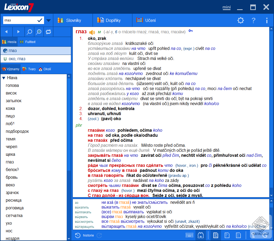Viewport: 274px width, 241px height.
Task: Select зрачок in Hlava list
Action: 12,193
